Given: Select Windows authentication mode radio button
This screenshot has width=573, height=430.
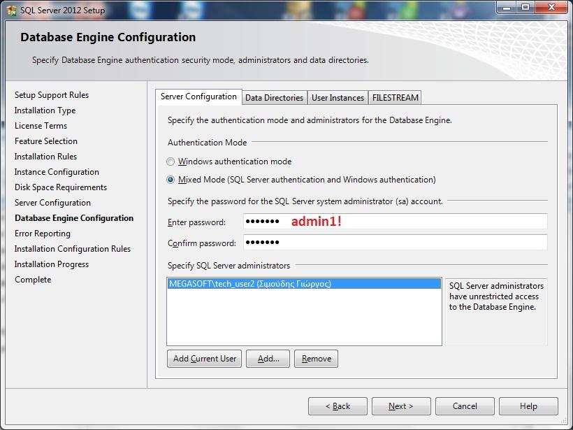Looking at the screenshot, I should click(171, 162).
